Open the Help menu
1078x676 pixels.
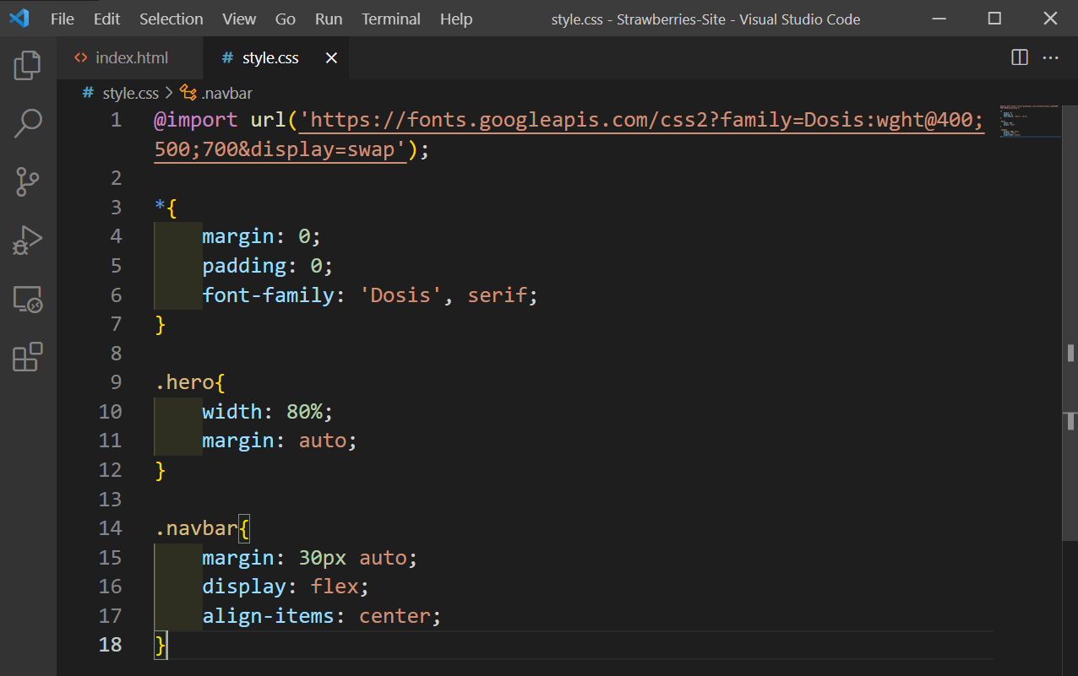456,19
